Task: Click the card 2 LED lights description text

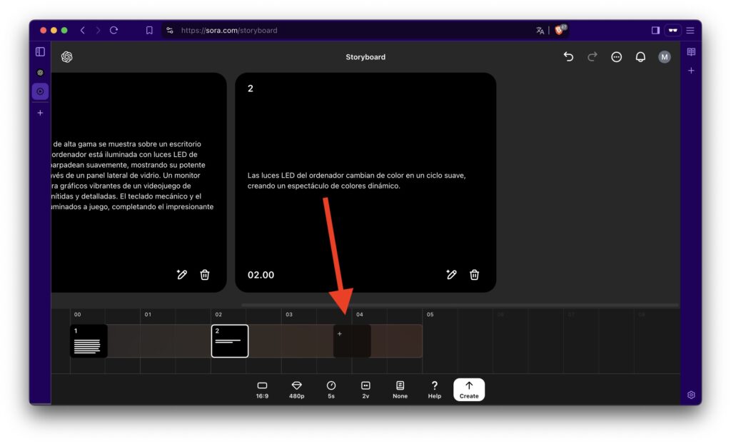Action: pos(357,181)
